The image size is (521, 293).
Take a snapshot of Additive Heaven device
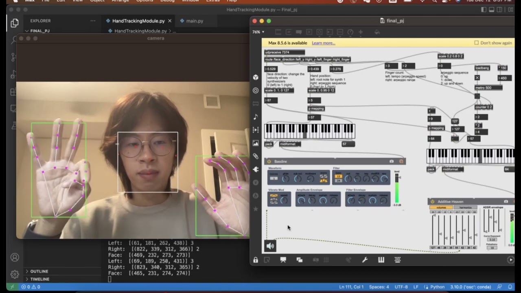[x=506, y=201]
